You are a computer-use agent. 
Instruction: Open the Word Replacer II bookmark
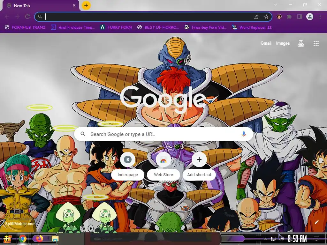click(252, 27)
